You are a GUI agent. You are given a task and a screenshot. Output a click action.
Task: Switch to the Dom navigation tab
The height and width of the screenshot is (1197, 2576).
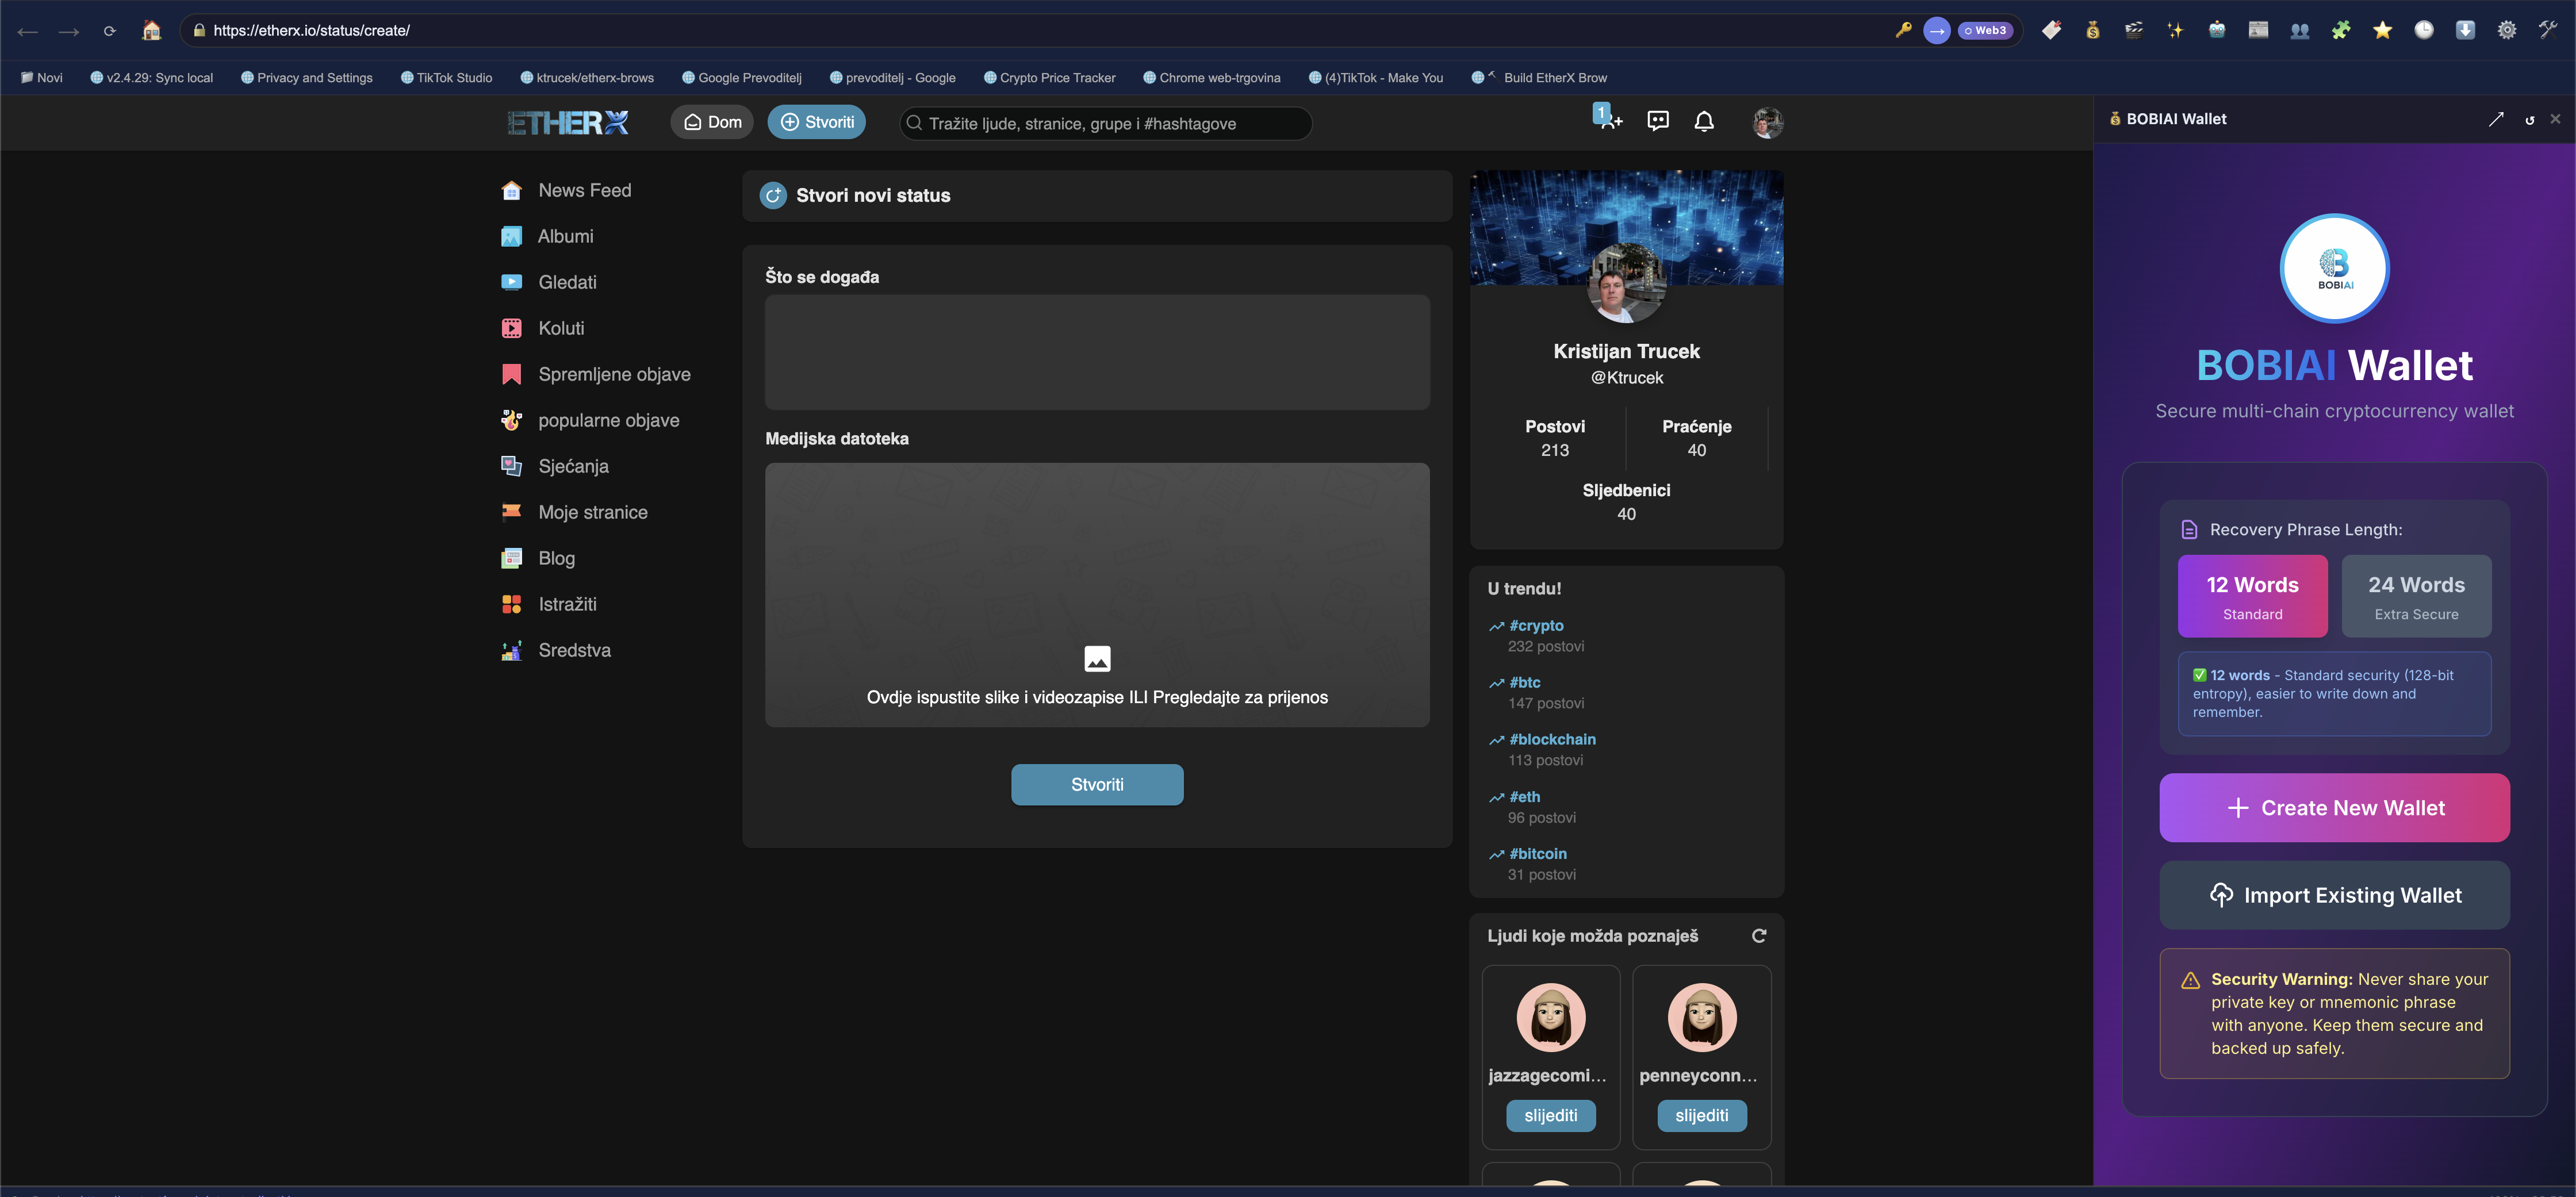[712, 121]
